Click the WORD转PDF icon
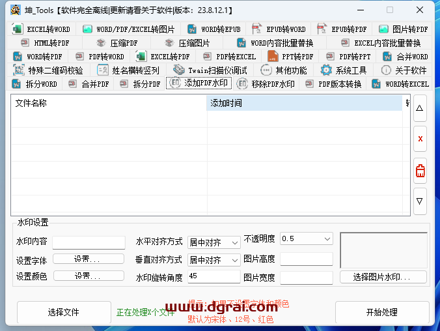This screenshot has height=331, width=440. pos(18,57)
